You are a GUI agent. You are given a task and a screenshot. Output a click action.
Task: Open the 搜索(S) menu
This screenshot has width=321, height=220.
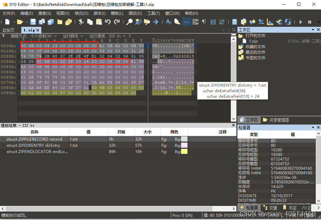tap(45, 13)
